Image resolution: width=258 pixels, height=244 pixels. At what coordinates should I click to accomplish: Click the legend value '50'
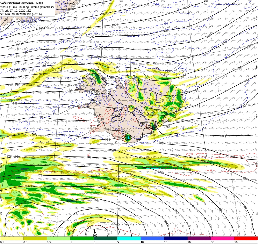tap(236, 242)
